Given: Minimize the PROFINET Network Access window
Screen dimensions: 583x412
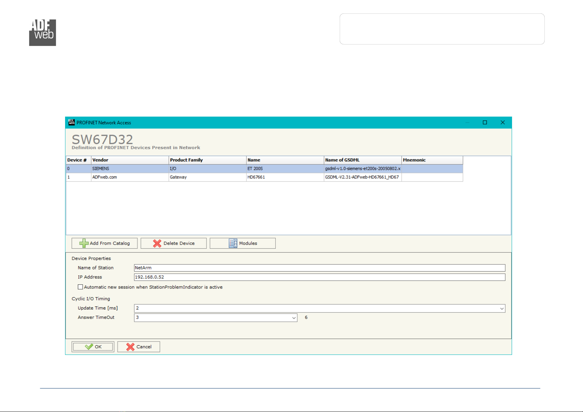Looking at the screenshot, I should (467, 122).
